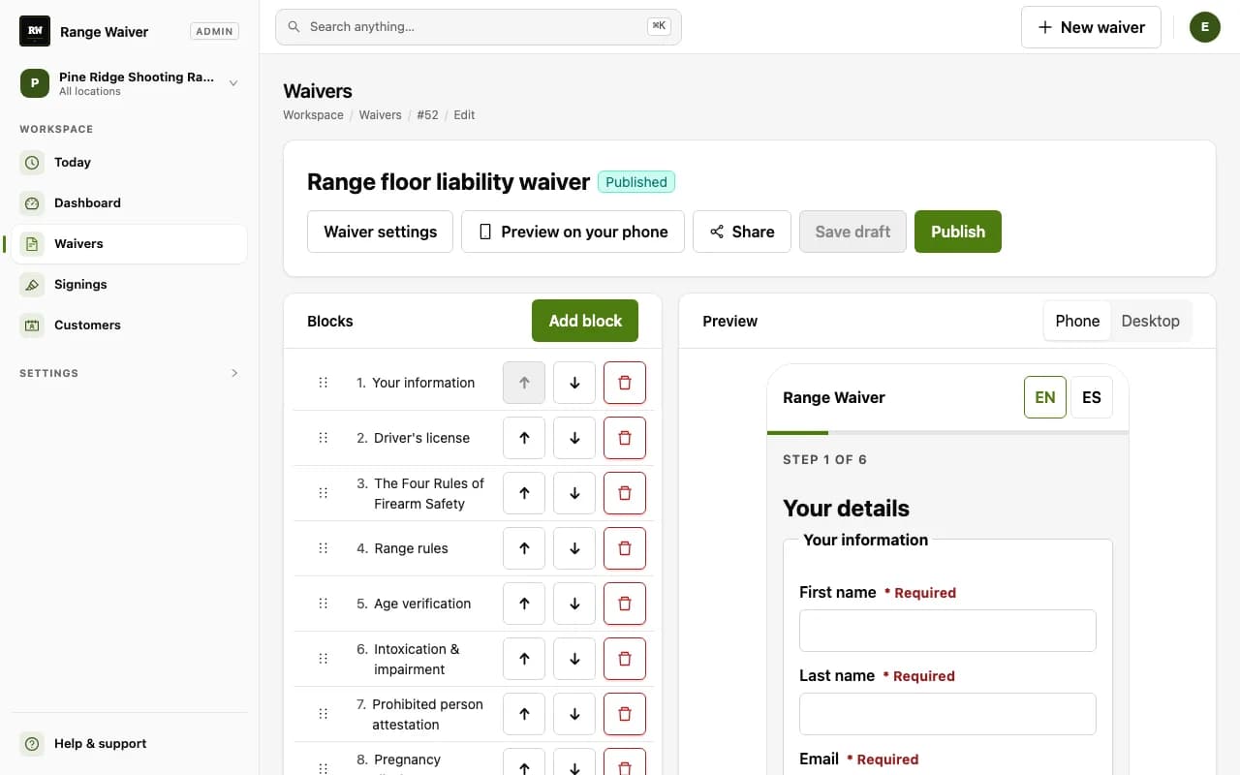Move Your information block down
This screenshot has width=1240, height=775.
(574, 383)
